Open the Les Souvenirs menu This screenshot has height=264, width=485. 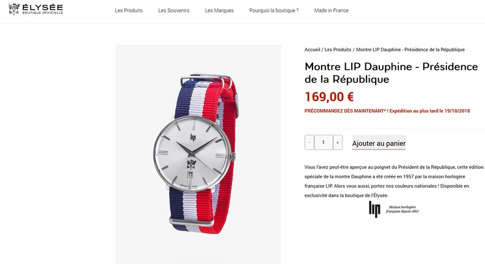coord(174,10)
